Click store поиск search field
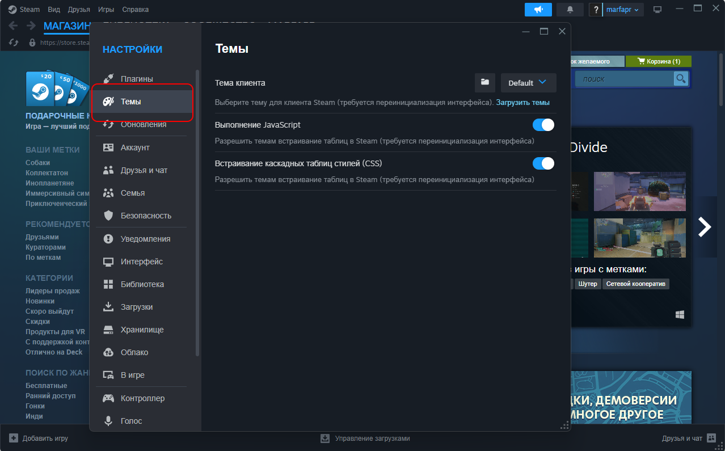The width and height of the screenshot is (725, 451). click(625, 79)
